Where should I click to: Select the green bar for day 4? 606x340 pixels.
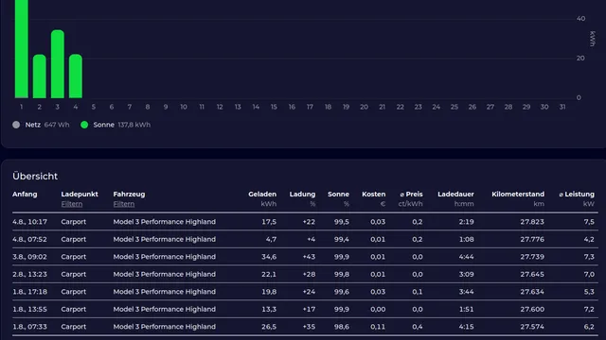76,76
